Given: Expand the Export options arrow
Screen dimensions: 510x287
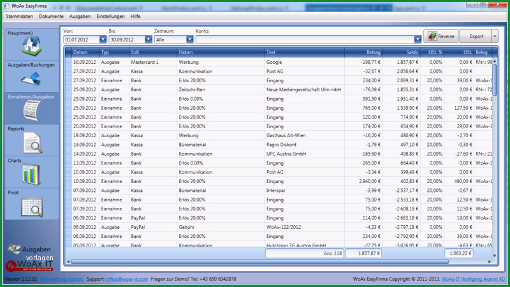Looking at the screenshot, I should click(x=495, y=36).
